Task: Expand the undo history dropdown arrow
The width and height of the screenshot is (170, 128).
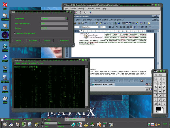Action: tap(107, 23)
